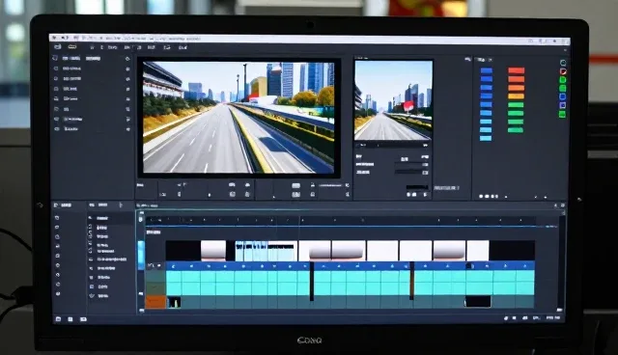The image size is (618, 355).
Task: Click the large road video preview
Action: pyautogui.click(x=239, y=118)
